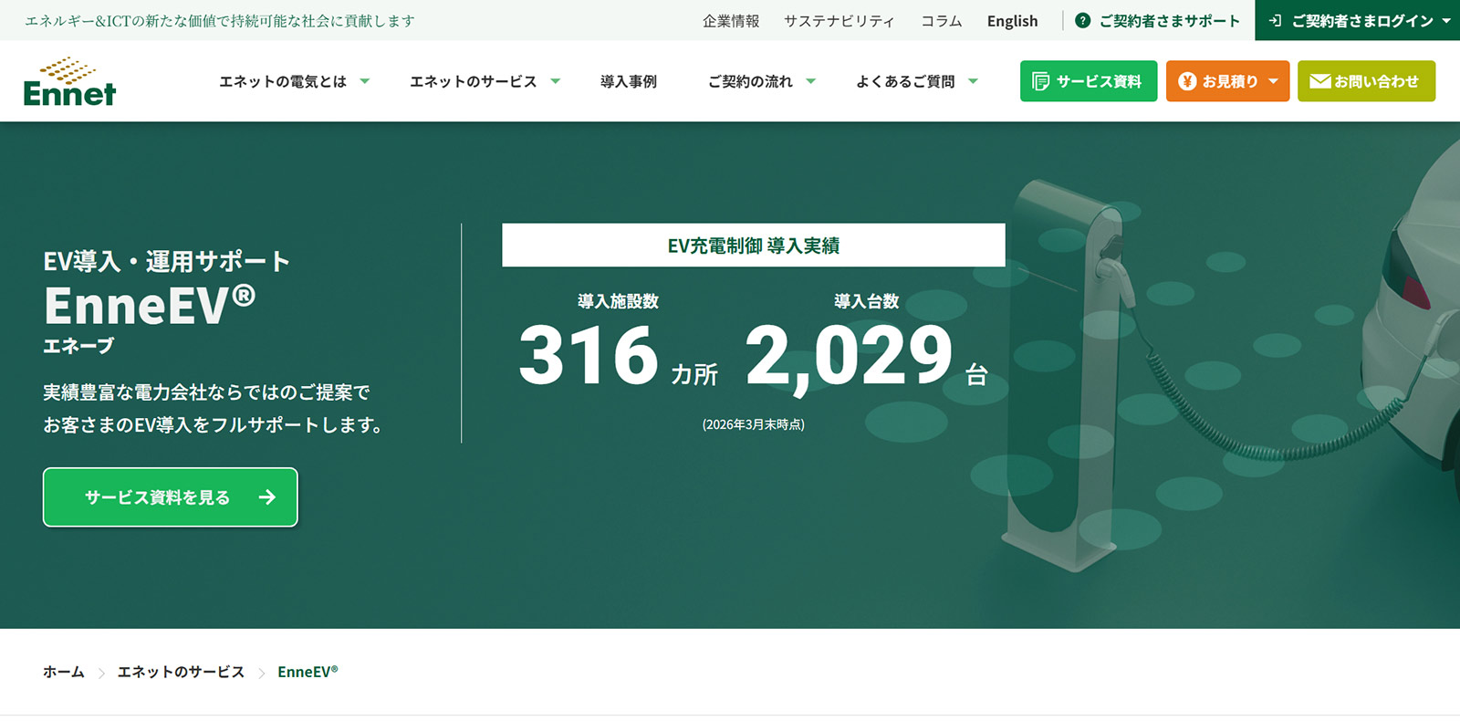Open the エネットの電気とは menu

click(283, 81)
